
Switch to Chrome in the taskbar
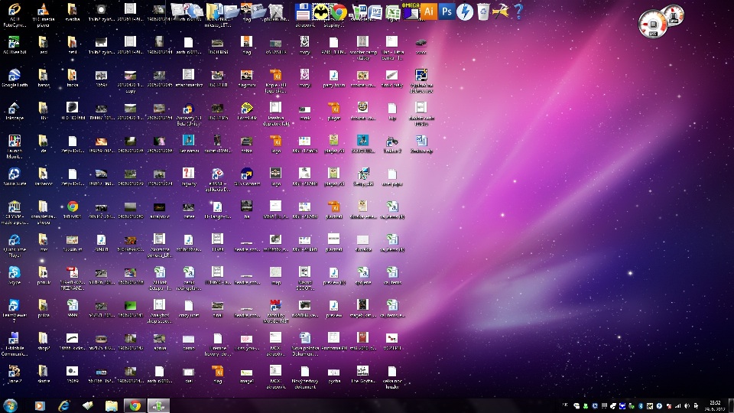tap(135, 405)
